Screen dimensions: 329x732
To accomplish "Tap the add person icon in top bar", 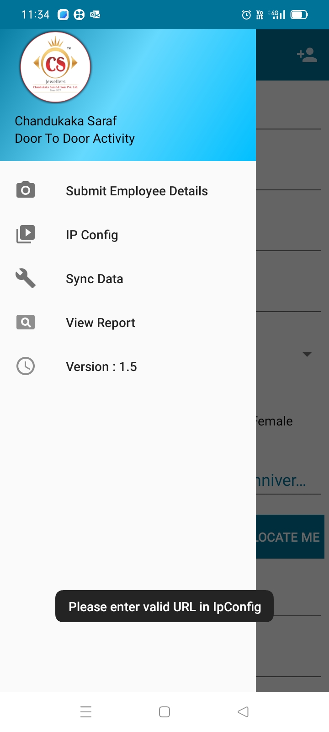I will click(307, 55).
